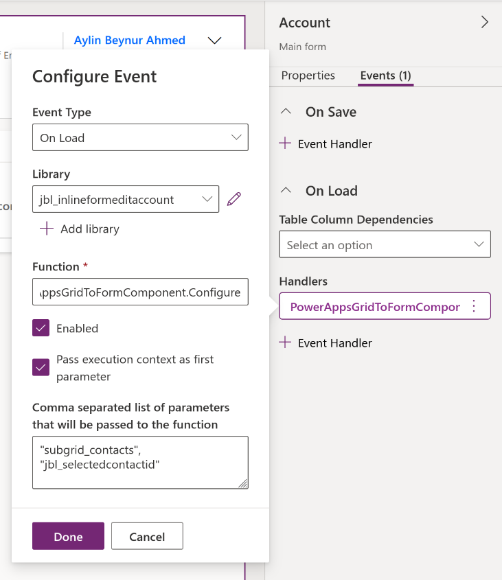
Task: Click the Function input field
Action: click(140, 292)
